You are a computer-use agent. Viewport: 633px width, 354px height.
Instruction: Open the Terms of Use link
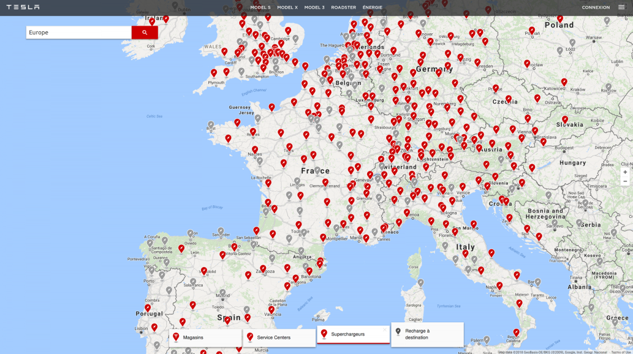(x=621, y=352)
